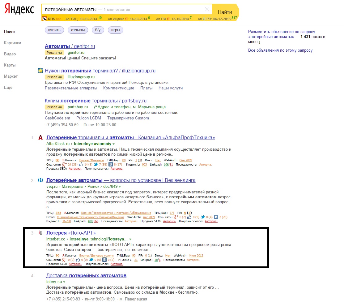Screen dimensions: 344x302
Task: Click Twitter bird icon in interbet.cc stats
Action: click(91, 260)
